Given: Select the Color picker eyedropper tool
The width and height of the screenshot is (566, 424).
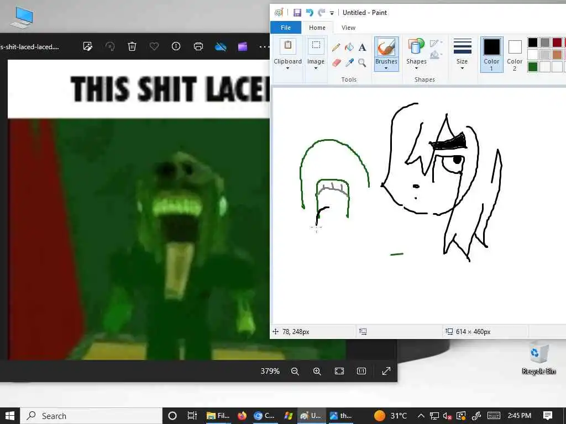Looking at the screenshot, I should (x=349, y=63).
